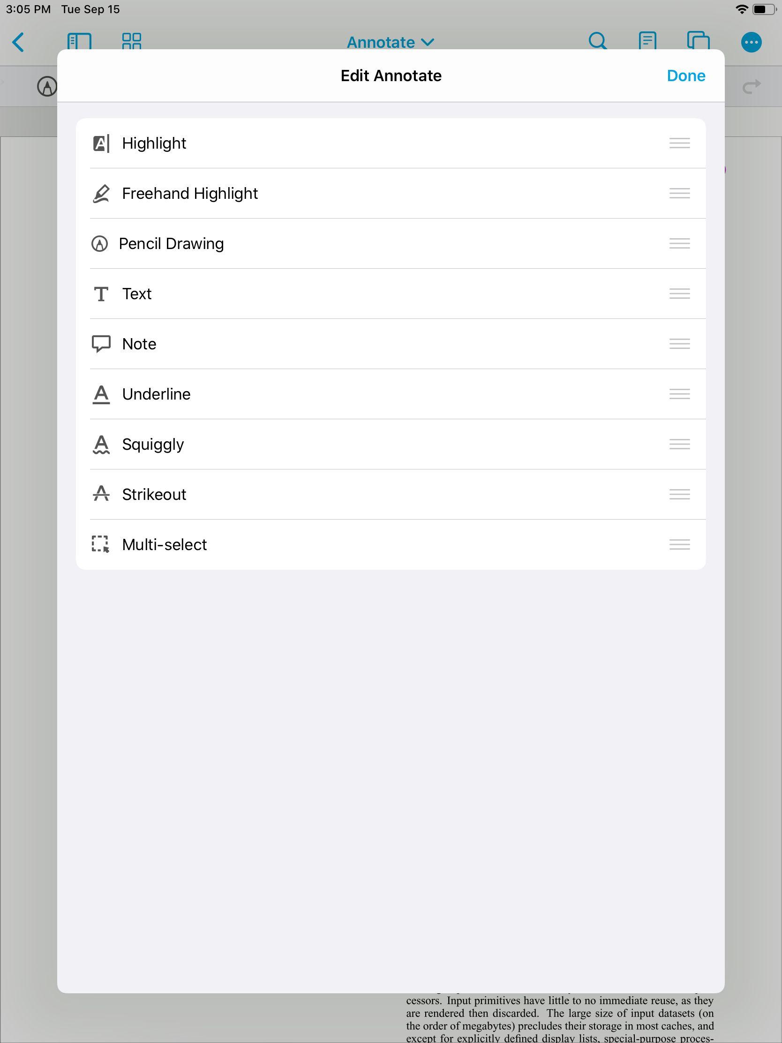782x1043 pixels.
Task: Tap the Note speech bubble icon
Action: 101,344
